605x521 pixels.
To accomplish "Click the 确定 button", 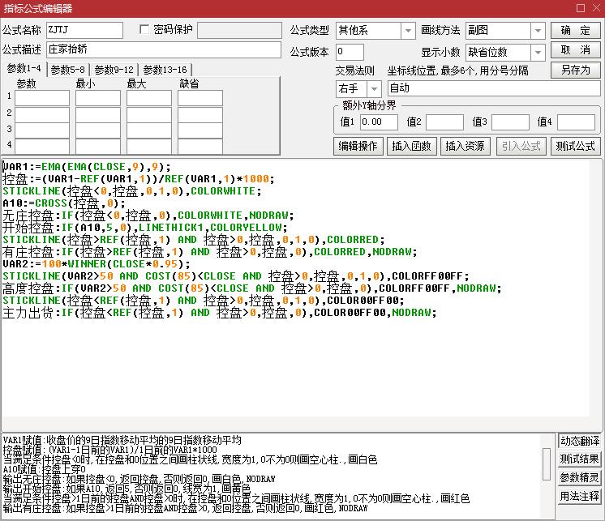I will coord(576,31).
